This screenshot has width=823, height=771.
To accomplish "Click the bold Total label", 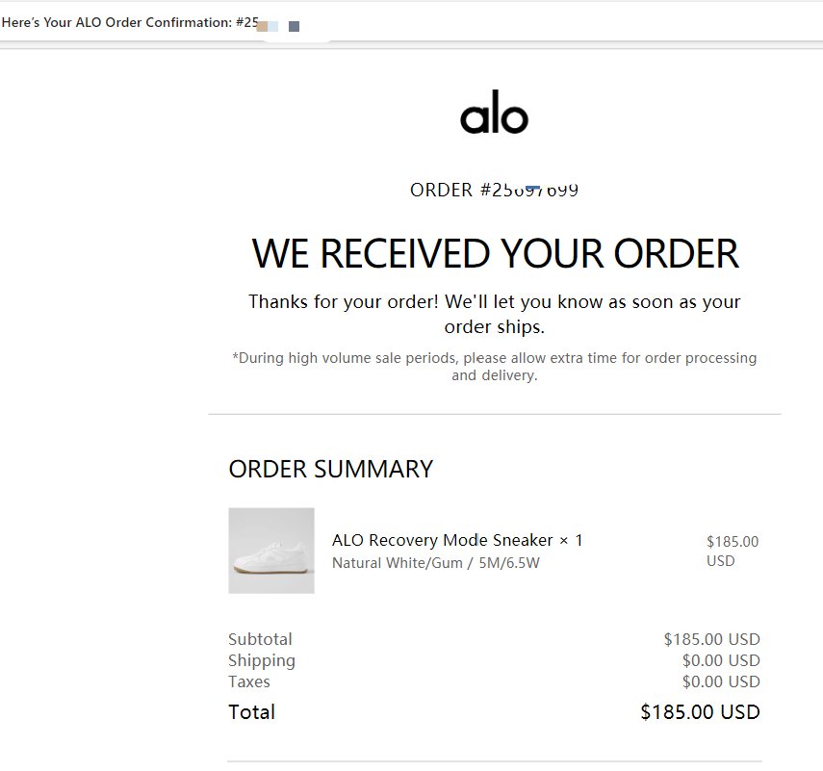I will point(251,712).
